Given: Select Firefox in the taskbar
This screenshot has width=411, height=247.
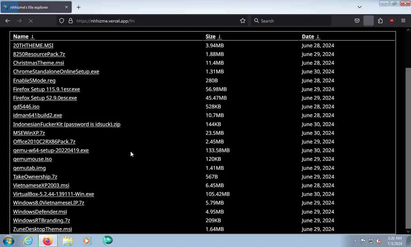Looking at the screenshot, I should [48, 241].
